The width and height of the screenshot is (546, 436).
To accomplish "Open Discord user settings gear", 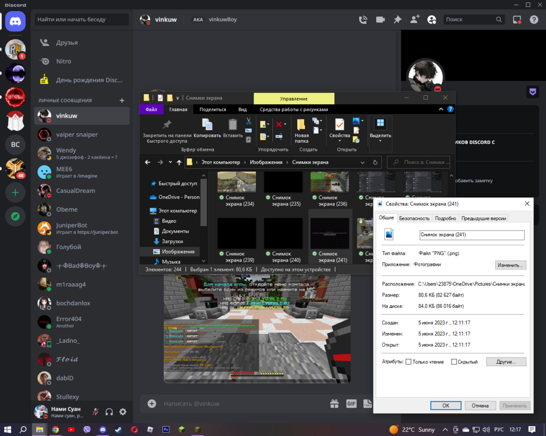I will tap(123, 411).
